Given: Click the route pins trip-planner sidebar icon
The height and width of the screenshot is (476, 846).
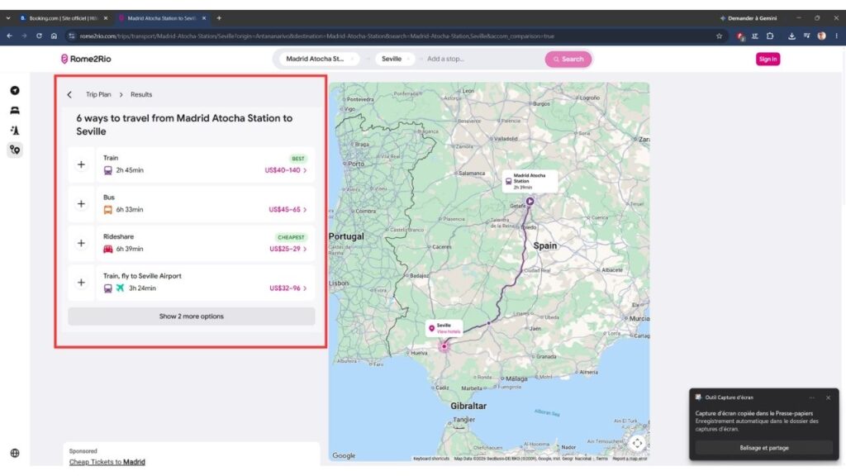Looking at the screenshot, I should point(15,150).
